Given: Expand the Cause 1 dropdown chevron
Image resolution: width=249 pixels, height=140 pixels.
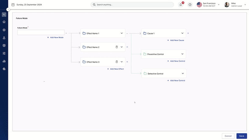Looking at the screenshot, I should (182, 33).
